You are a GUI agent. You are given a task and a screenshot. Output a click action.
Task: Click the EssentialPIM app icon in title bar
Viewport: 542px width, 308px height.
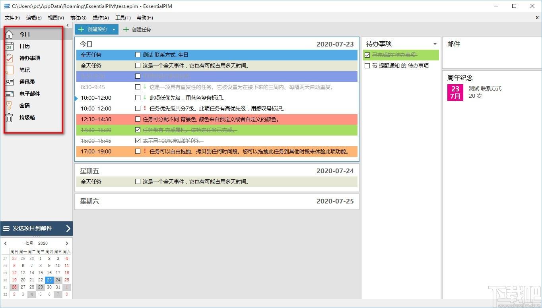click(x=6, y=6)
